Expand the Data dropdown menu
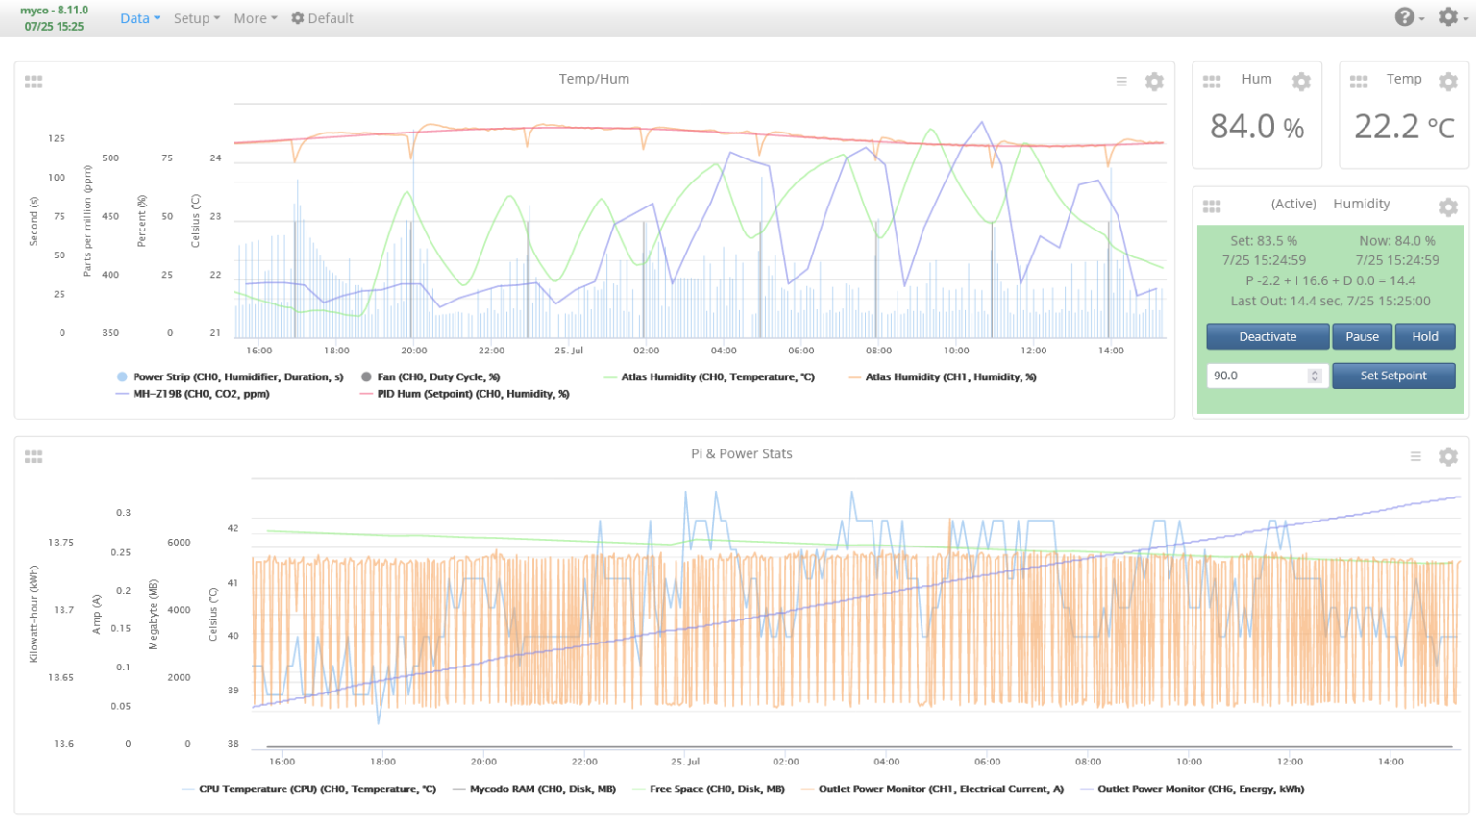The height and width of the screenshot is (825, 1476). 139,18
